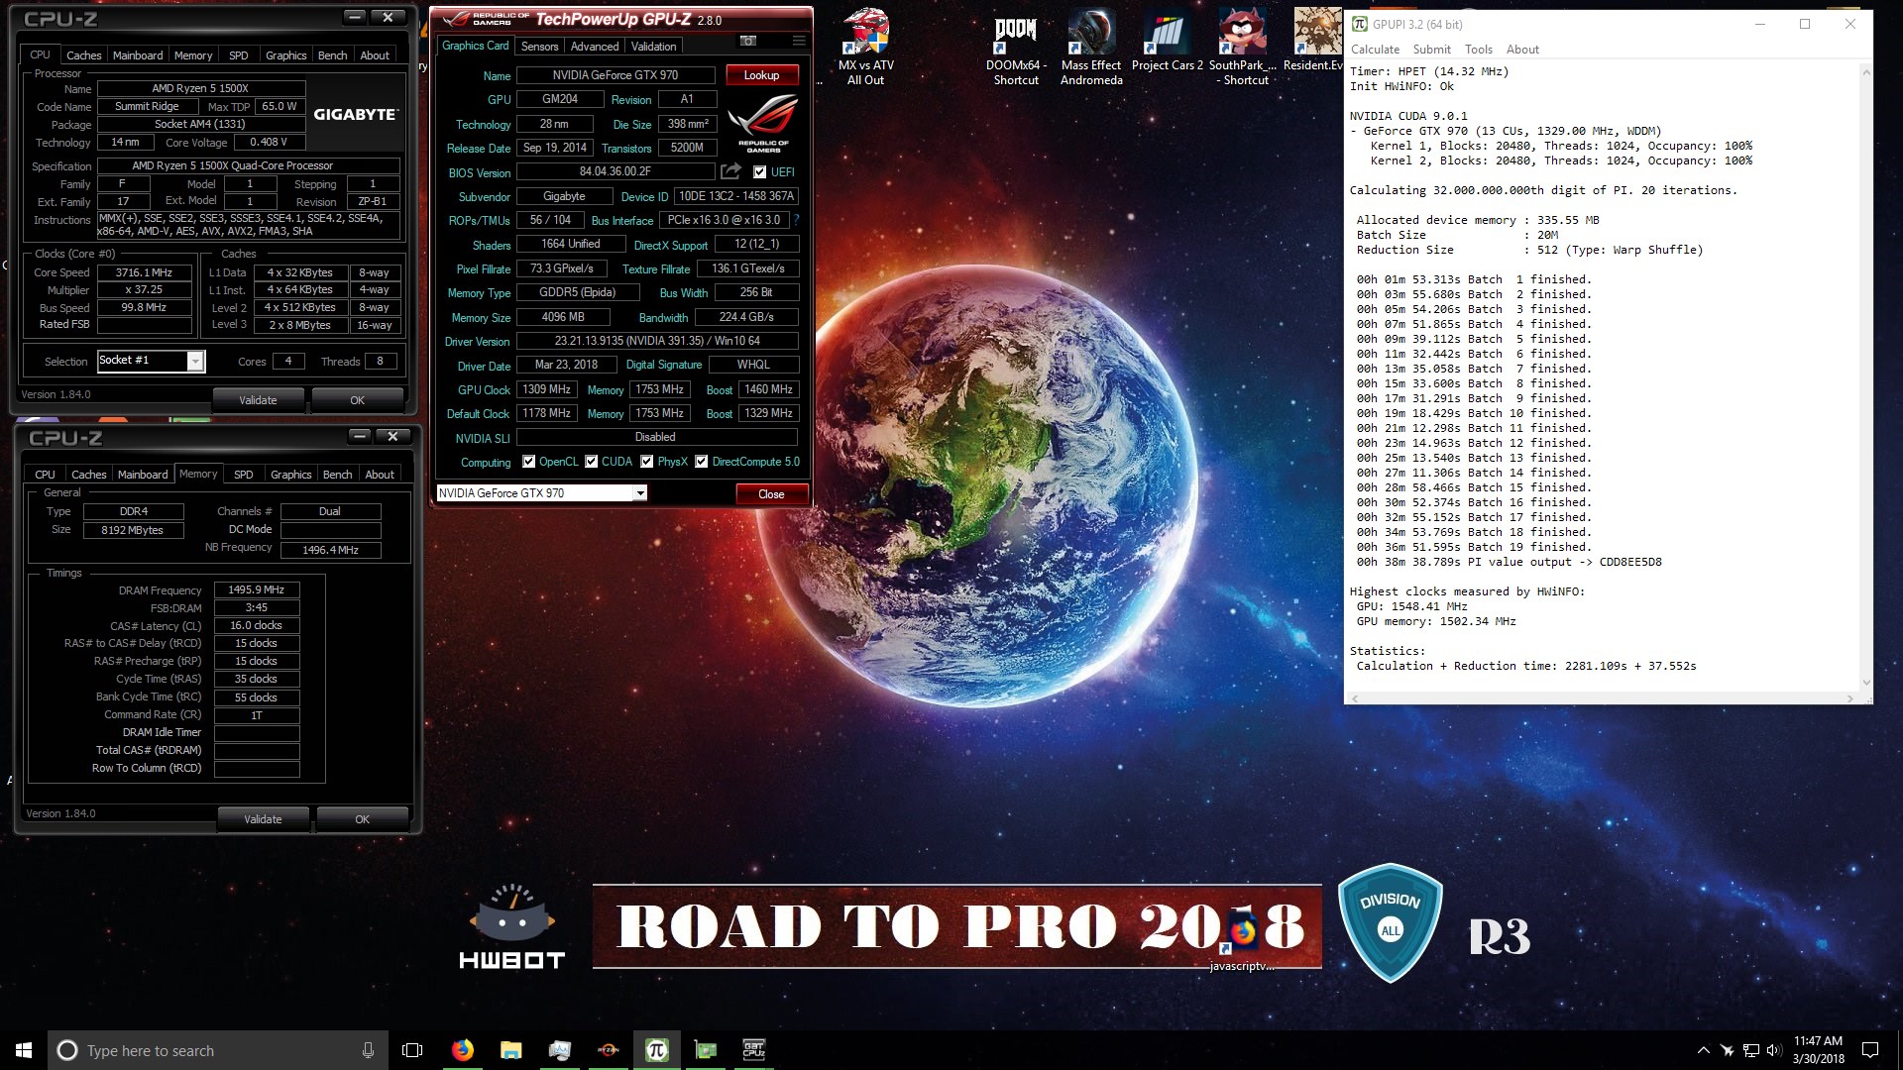
Task: Click Validate in the bottom CPU-Z window
Action: (263, 819)
